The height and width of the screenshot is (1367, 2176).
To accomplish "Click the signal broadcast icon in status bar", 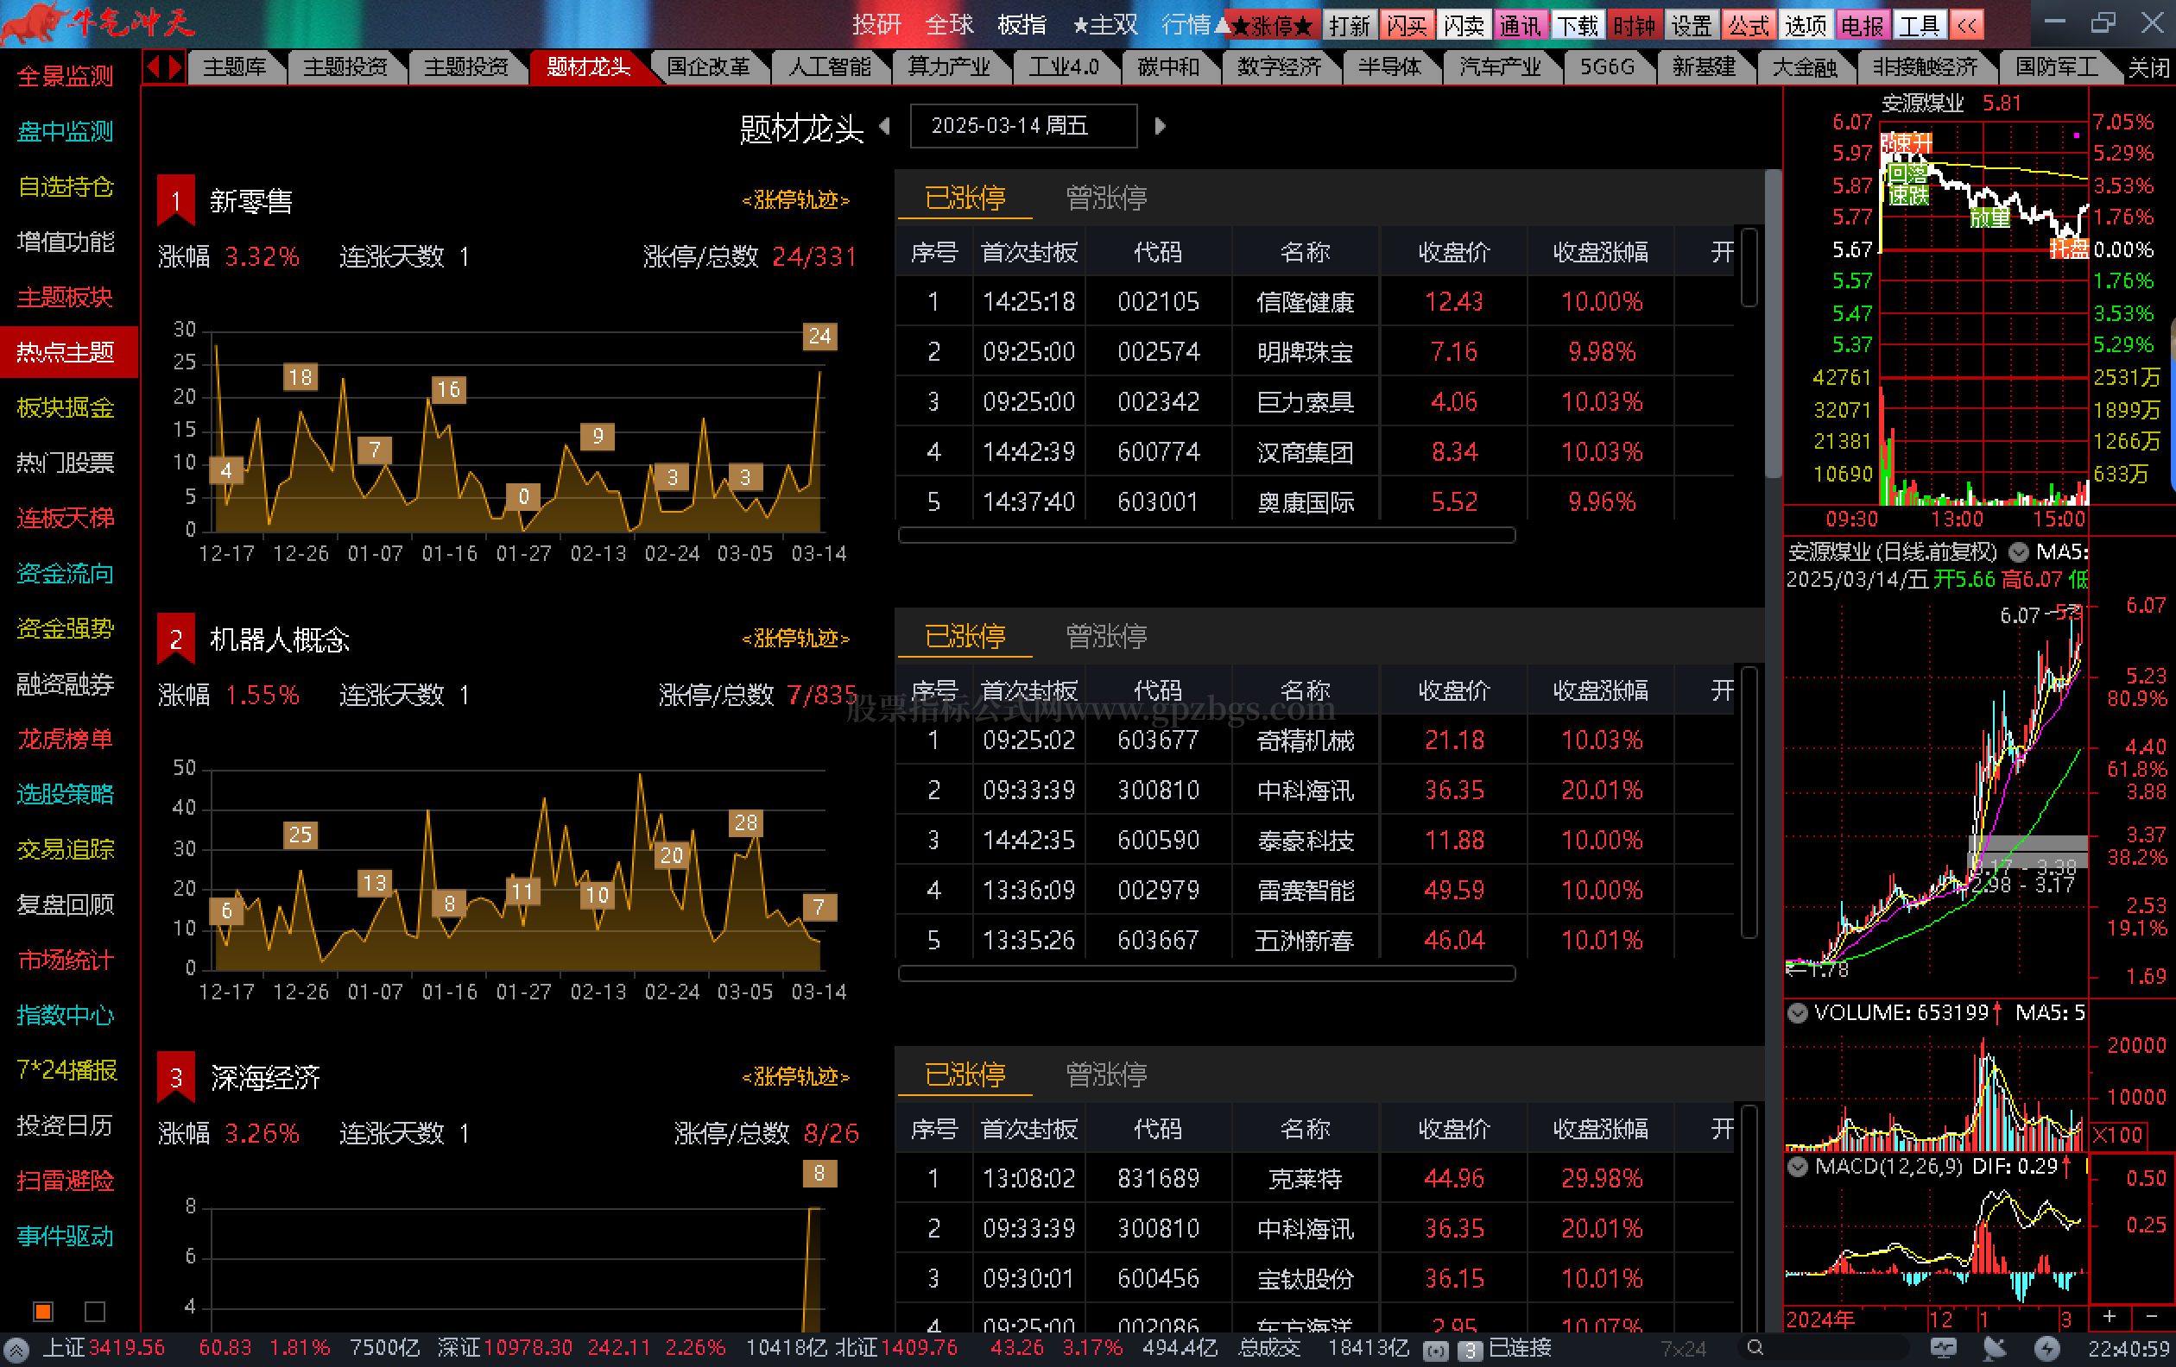I will point(1435,1350).
